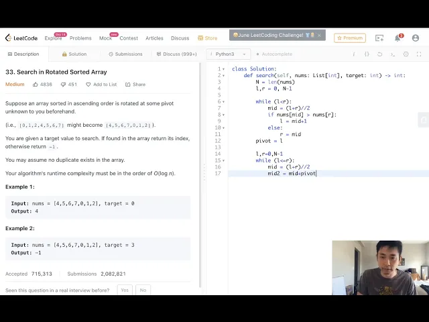429x322 pixels.
Task: Select the problem title text
Action: [x=56, y=72]
